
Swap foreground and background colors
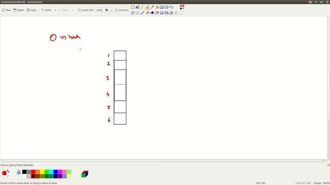8,171
